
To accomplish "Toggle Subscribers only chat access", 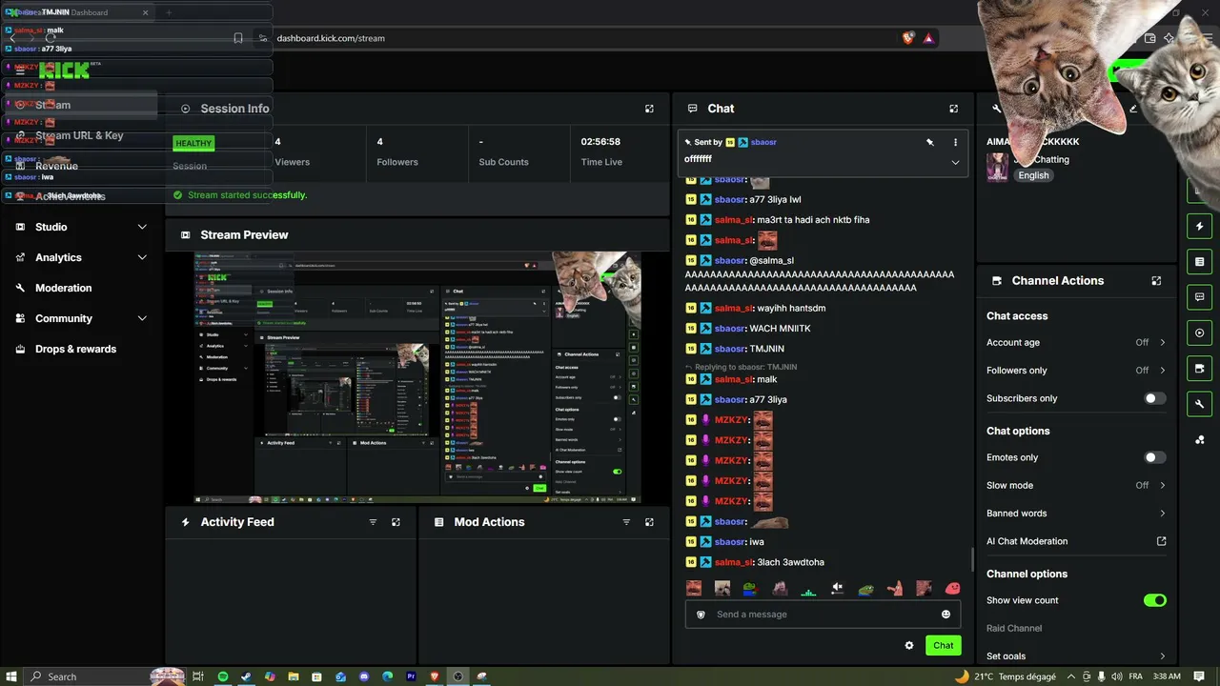I will click(1154, 398).
